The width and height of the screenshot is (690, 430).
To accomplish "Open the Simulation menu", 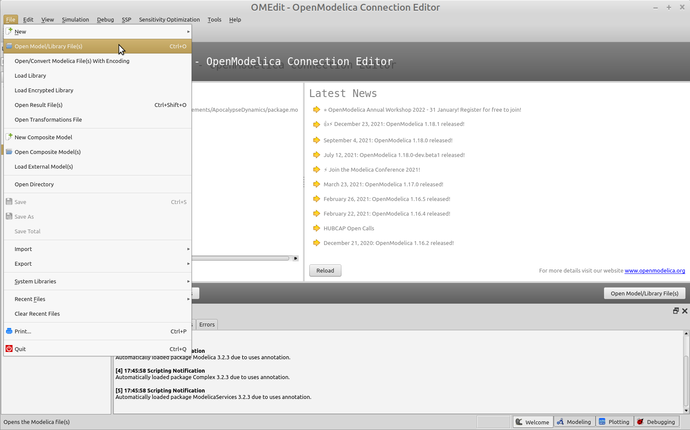I will pos(75,19).
